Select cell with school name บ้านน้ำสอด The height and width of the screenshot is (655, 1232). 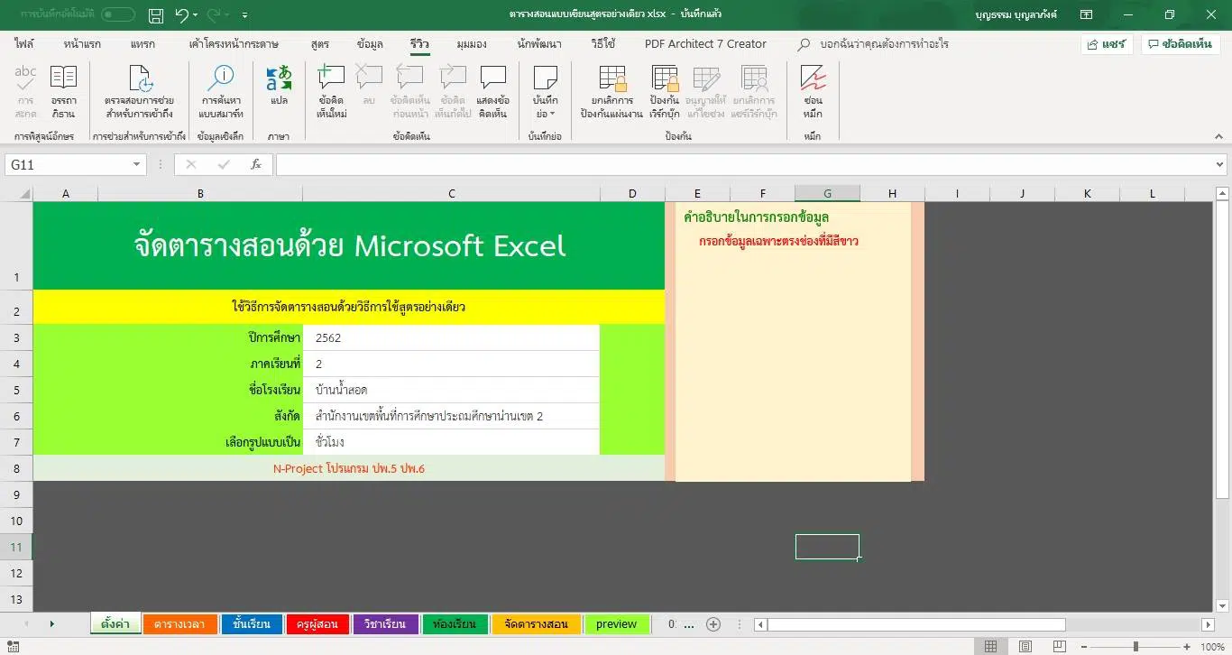(x=451, y=390)
